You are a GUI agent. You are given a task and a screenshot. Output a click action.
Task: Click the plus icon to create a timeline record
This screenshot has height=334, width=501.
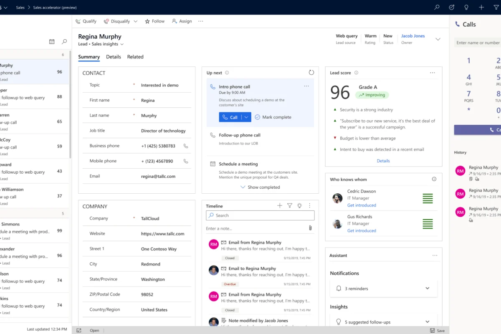[279, 205]
